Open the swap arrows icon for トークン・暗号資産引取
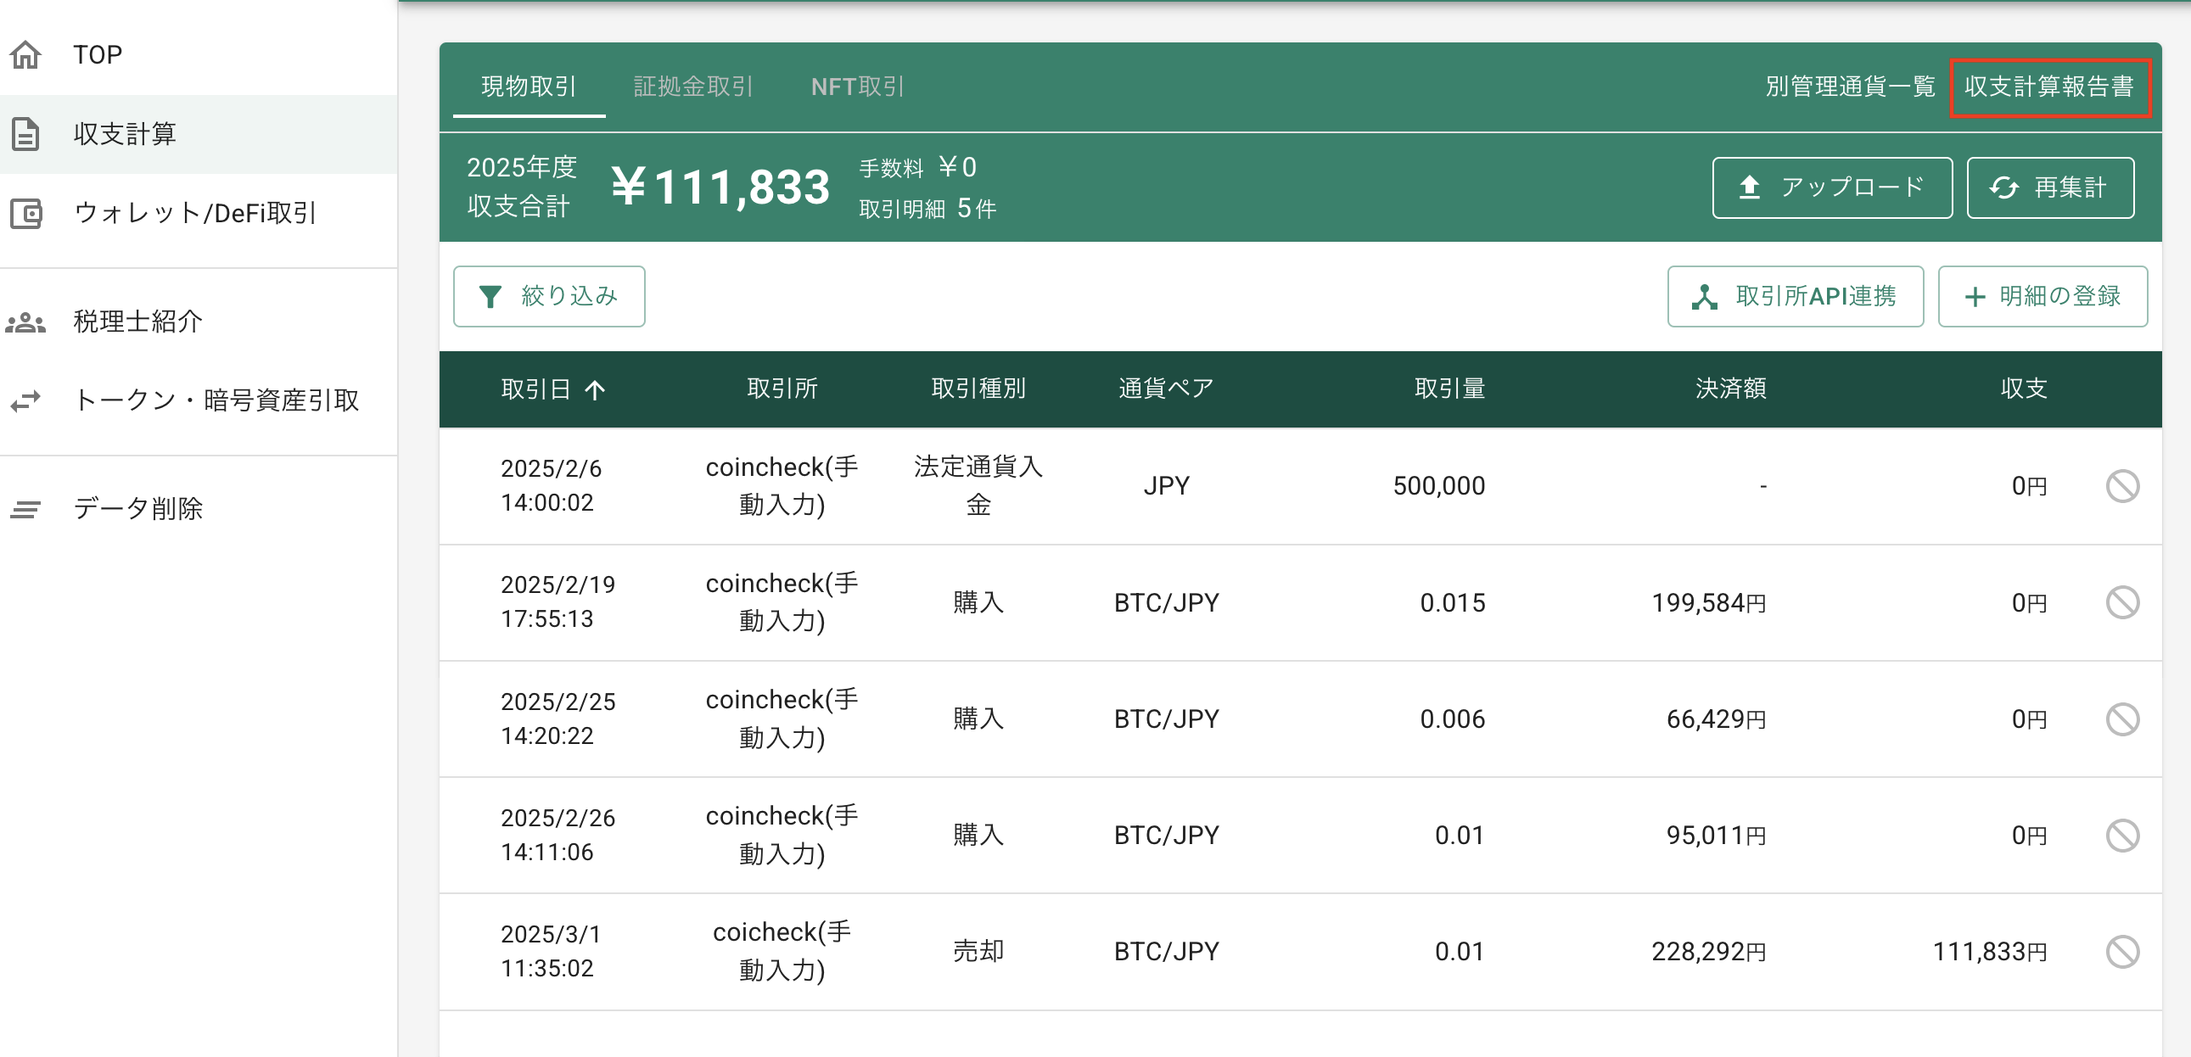This screenshot has width=2191, height=1057. (25, 400)
